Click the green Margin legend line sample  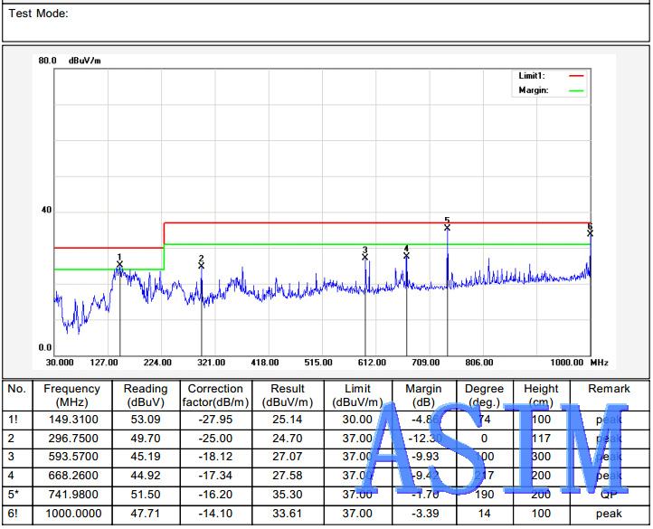tap(576, 90)
